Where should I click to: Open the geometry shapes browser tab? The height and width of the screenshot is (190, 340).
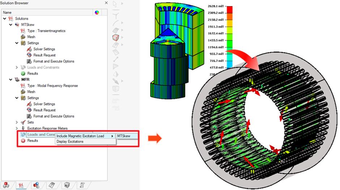click(x=36, y=185)
